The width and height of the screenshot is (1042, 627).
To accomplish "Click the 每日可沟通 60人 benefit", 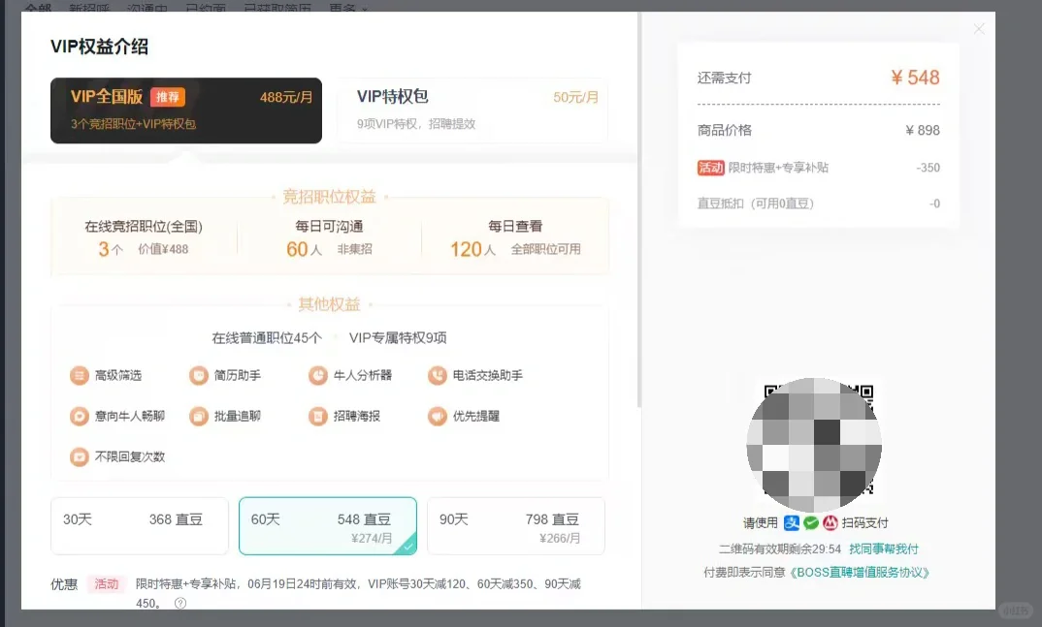I will coord(329,237).
